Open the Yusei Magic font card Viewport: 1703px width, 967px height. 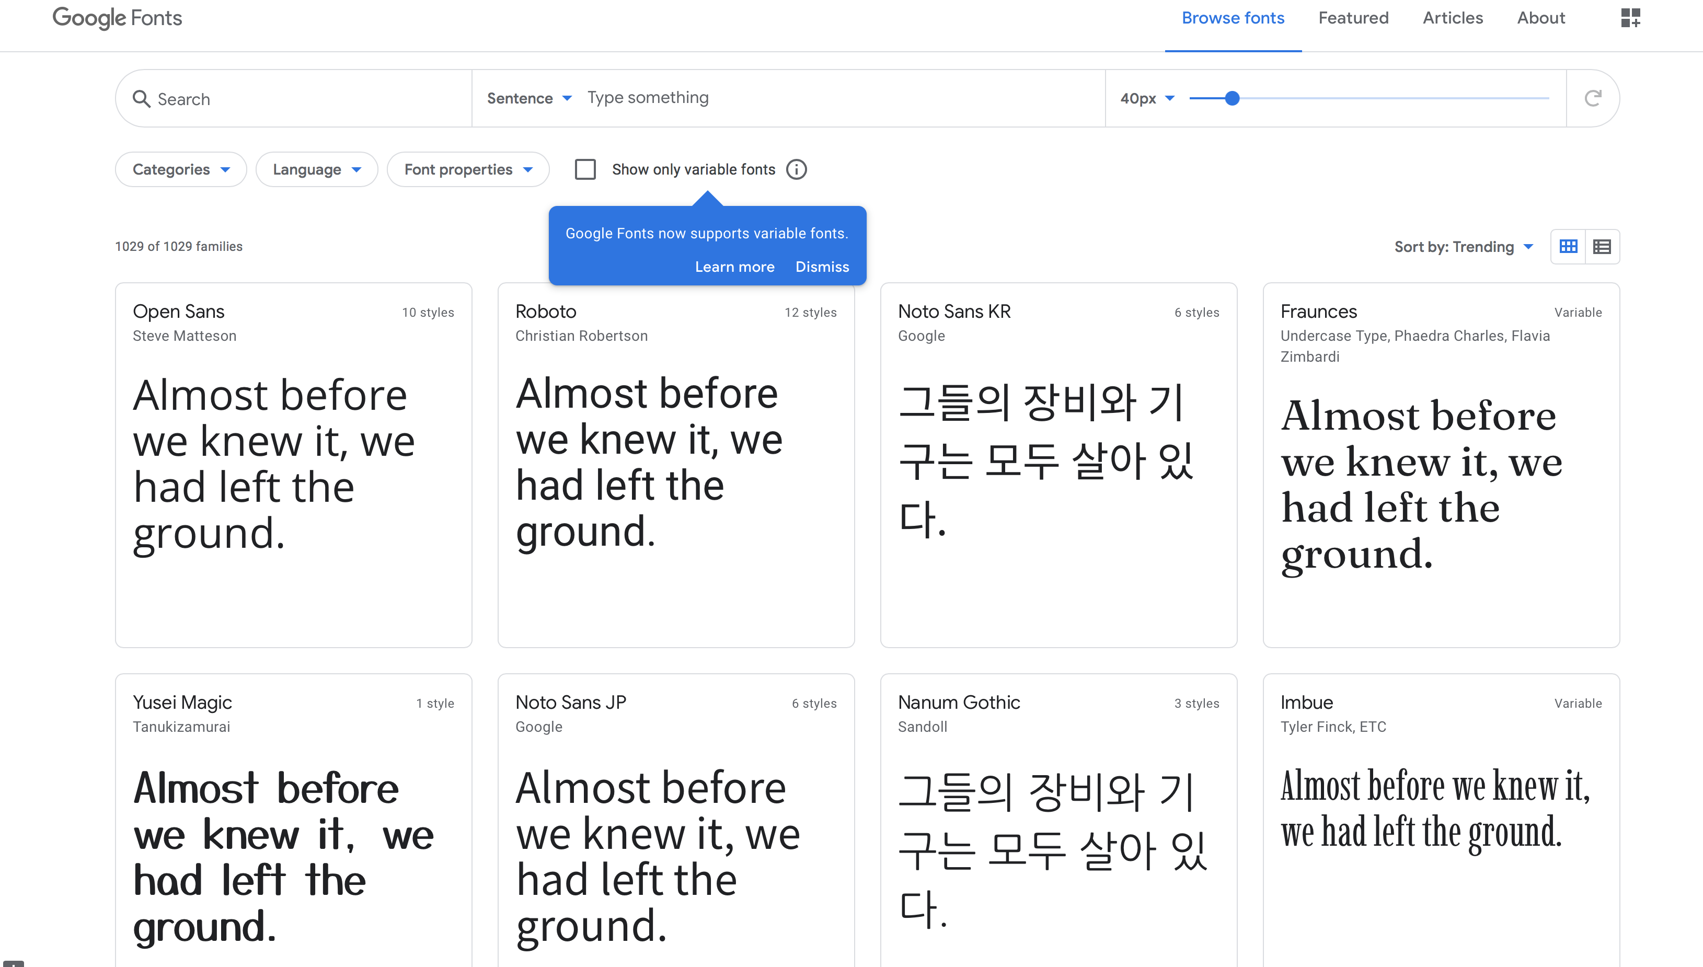pos(293,820)
